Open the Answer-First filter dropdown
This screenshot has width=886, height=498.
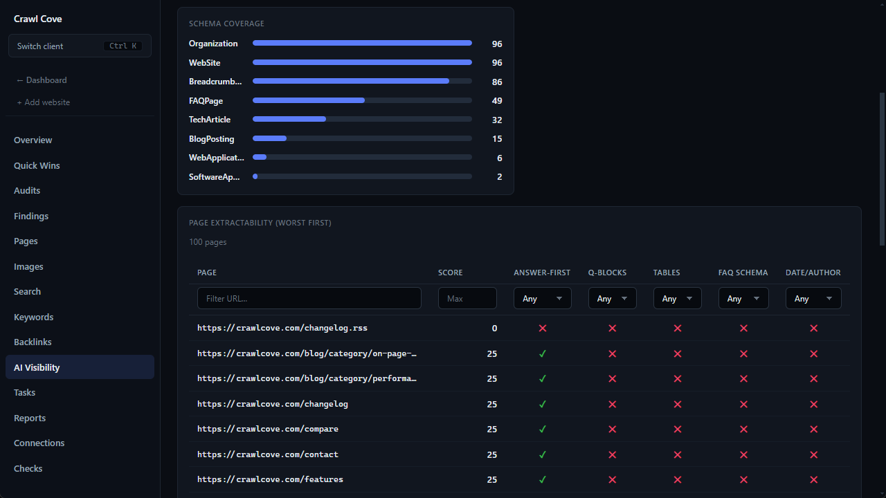(543, 298)
